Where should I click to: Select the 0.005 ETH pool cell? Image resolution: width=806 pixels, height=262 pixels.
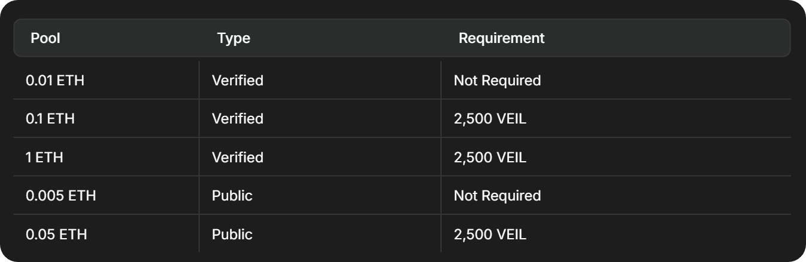click(61, 196)
